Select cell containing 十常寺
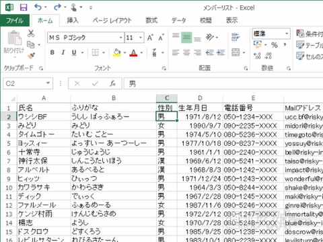323x242 pixels. click(x=44, y=152)
